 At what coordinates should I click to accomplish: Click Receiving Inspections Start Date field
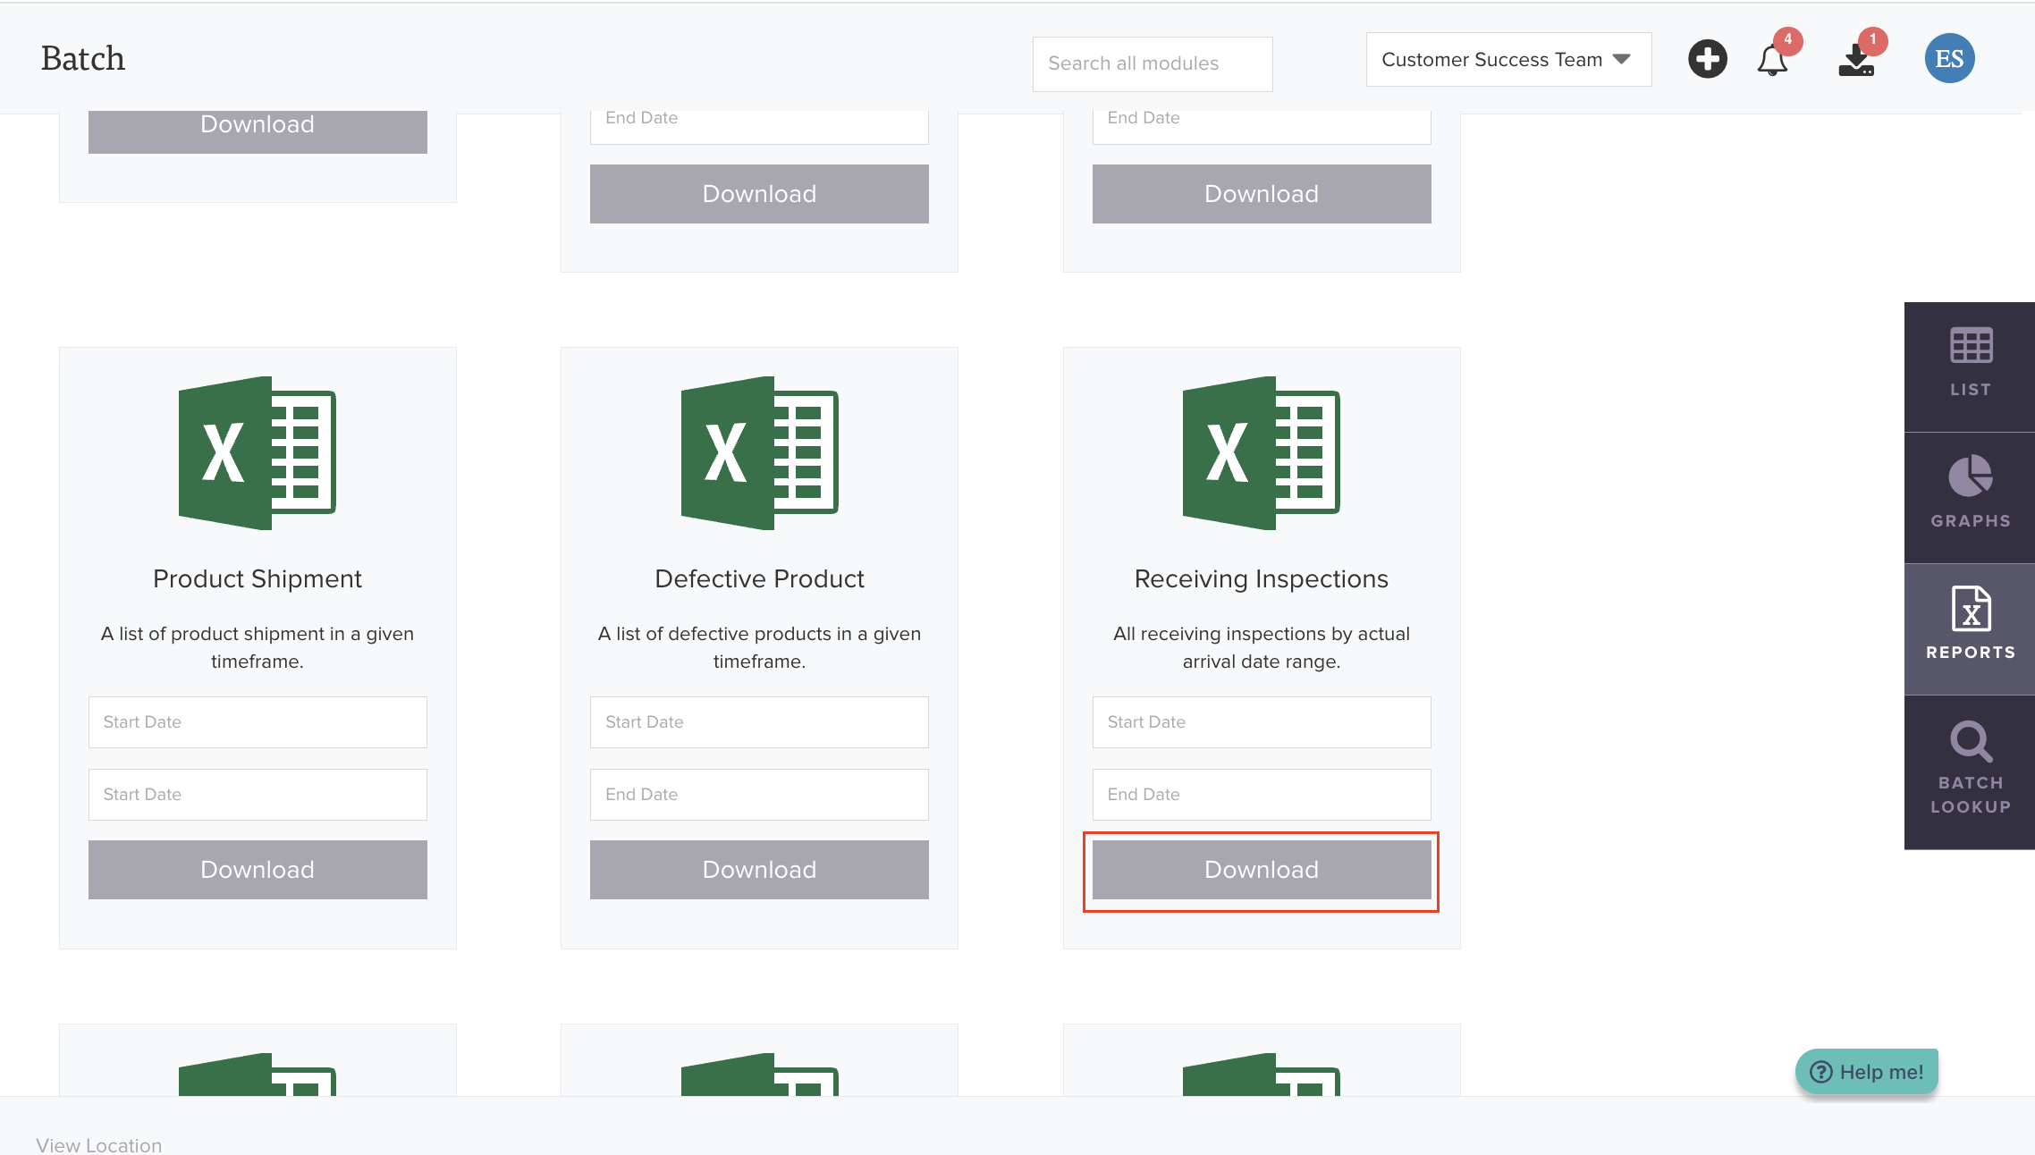coord(1261,722)
